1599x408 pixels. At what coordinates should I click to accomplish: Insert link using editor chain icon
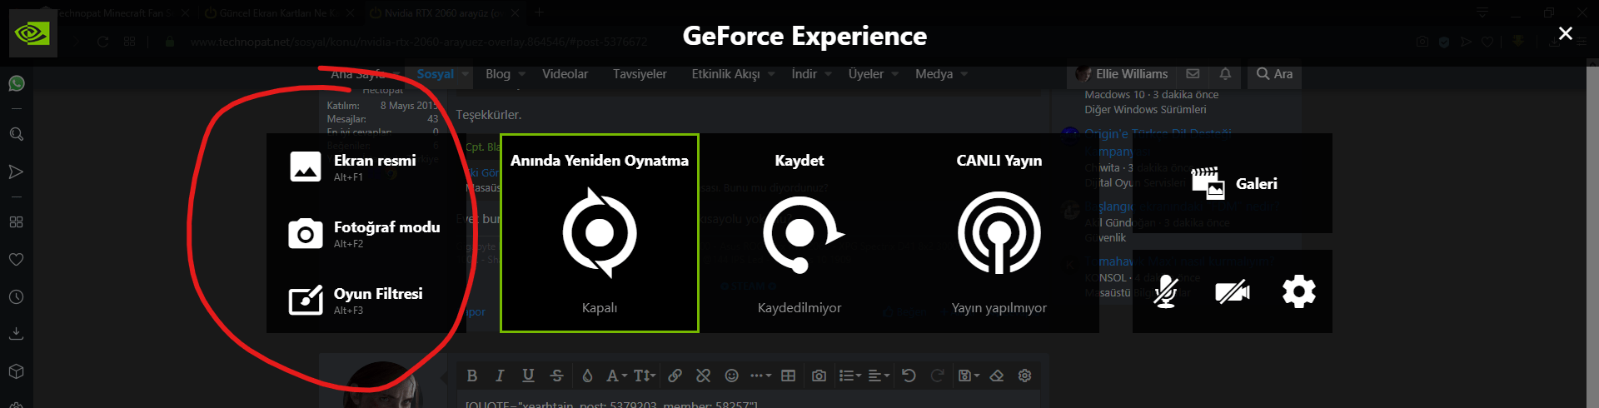[675, 376]
